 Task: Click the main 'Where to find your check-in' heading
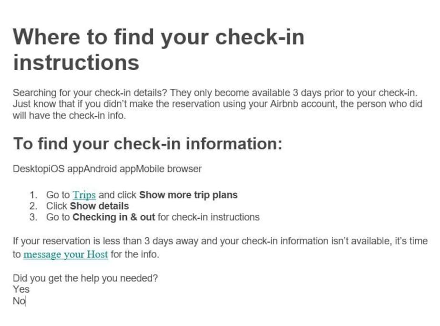[159, 50]
